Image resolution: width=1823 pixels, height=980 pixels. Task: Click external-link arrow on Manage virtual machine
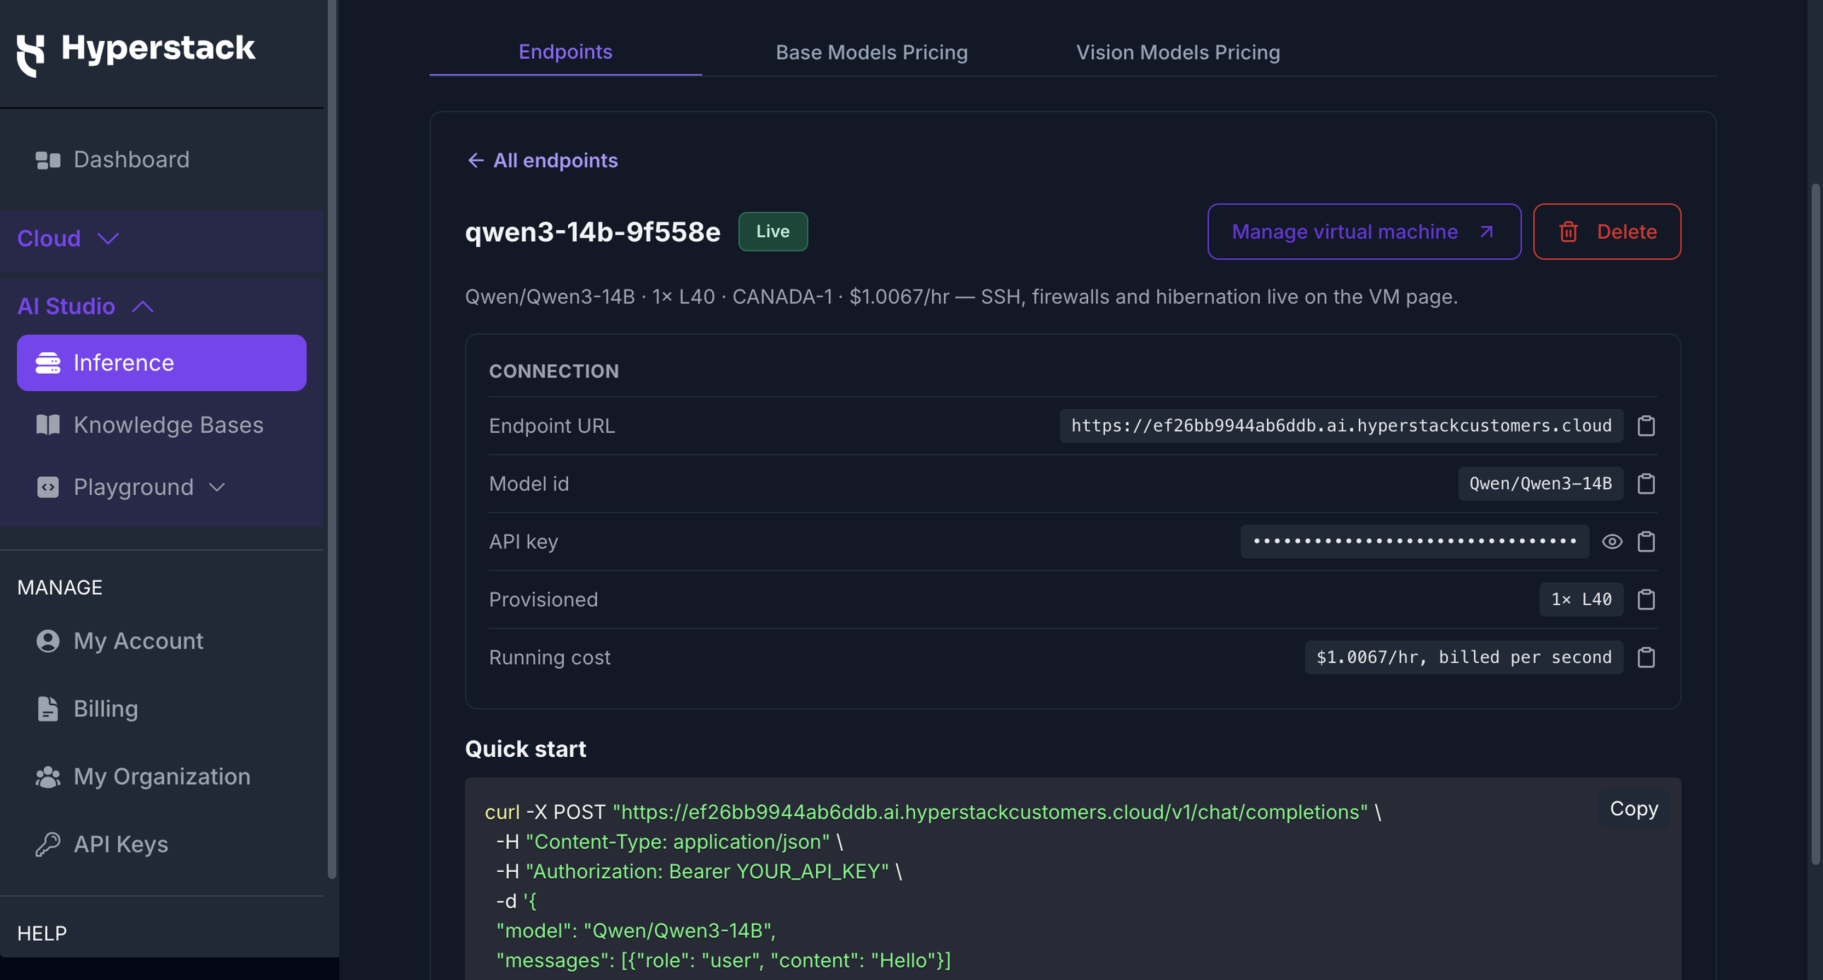[x=1486, y=232]
